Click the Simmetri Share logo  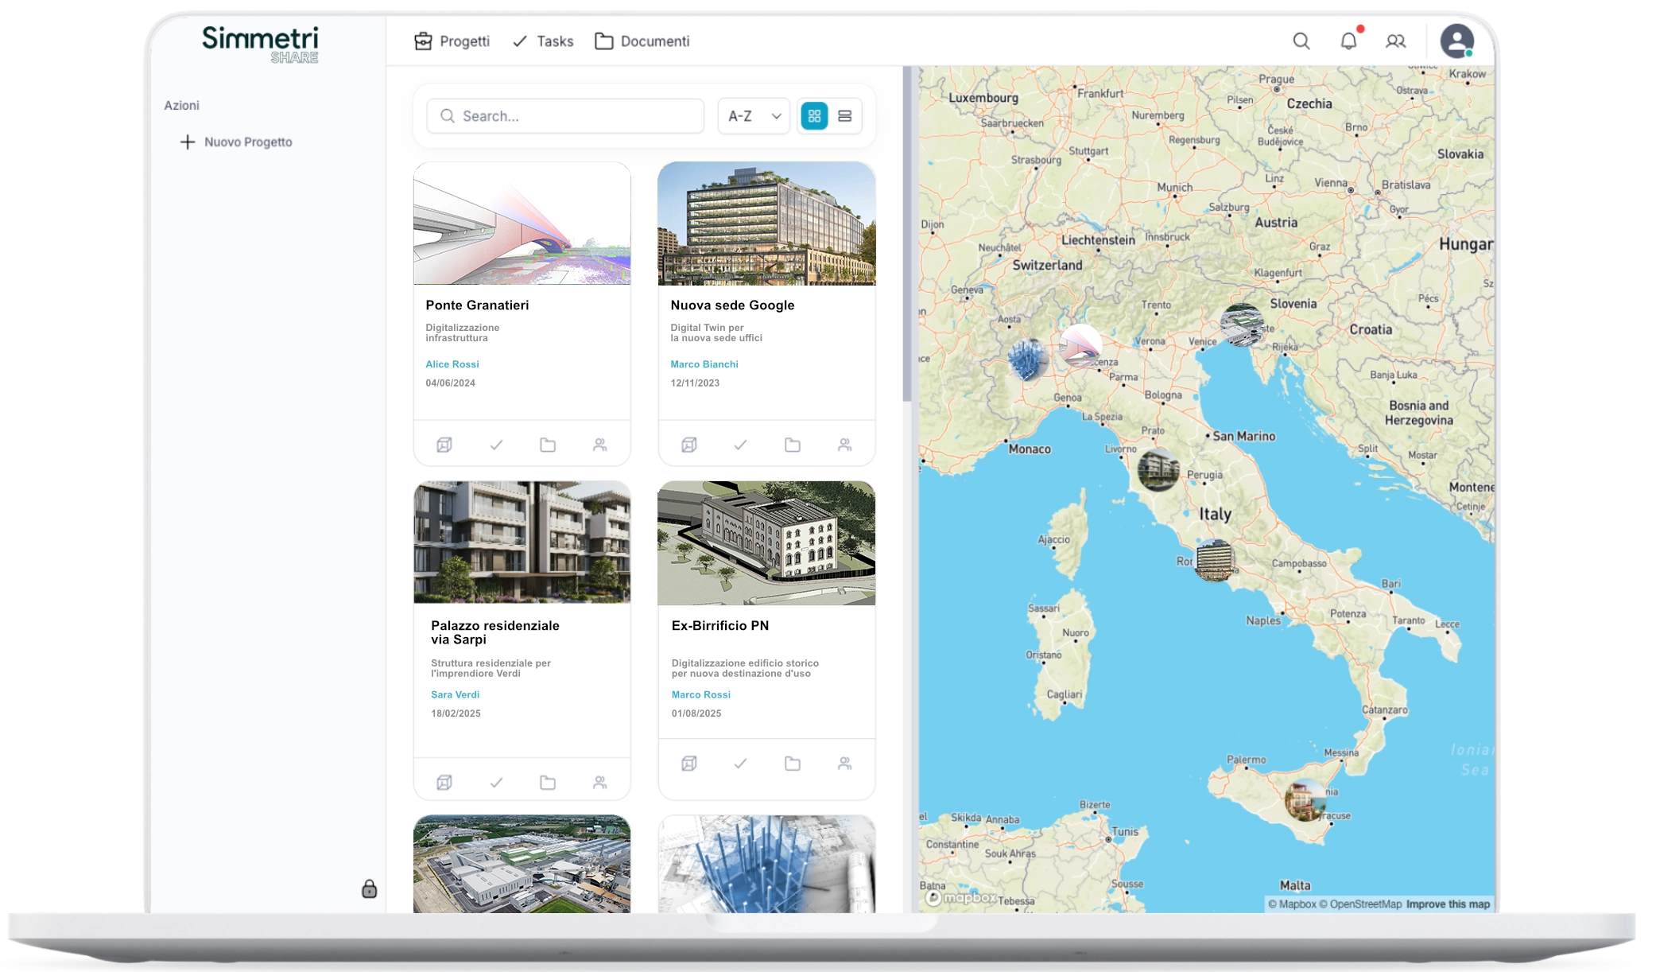click(260, 44)
